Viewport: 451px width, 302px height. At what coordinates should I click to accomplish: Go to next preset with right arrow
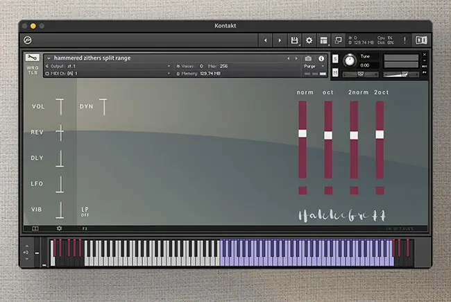(x=280, y=40)
